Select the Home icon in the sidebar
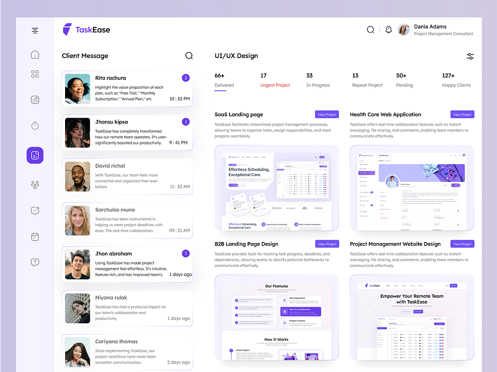Viewport: 497px width, 372px height. click(x=35, y=55)
